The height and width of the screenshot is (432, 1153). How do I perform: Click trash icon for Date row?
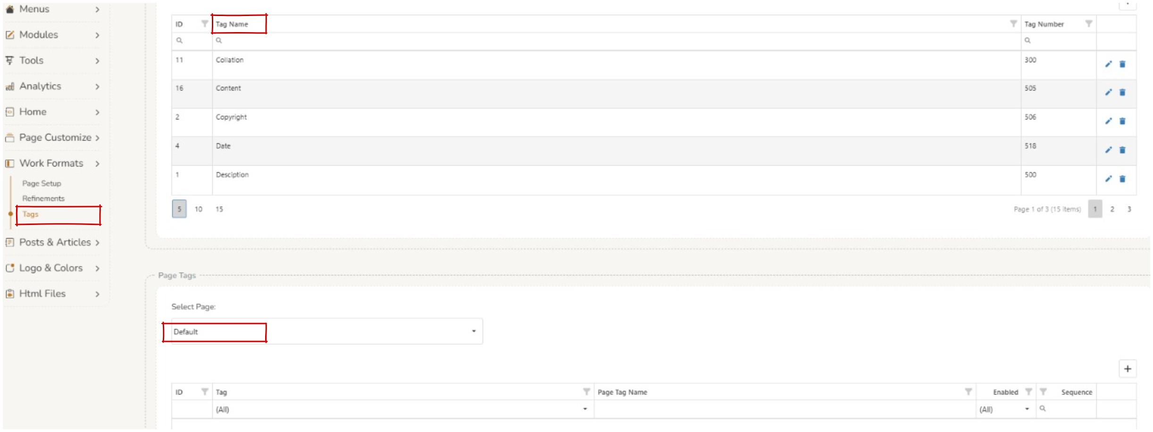[1122, 150]
